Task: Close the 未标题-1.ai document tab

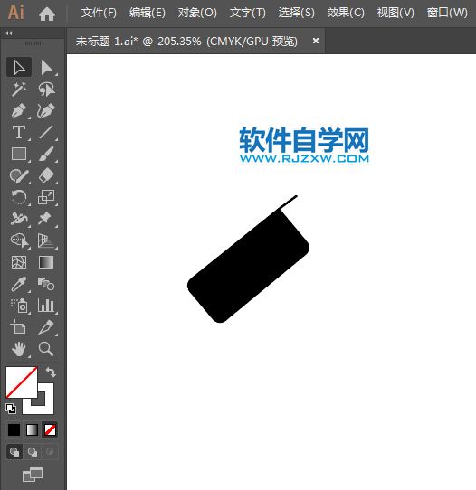Action: point(316,41)
